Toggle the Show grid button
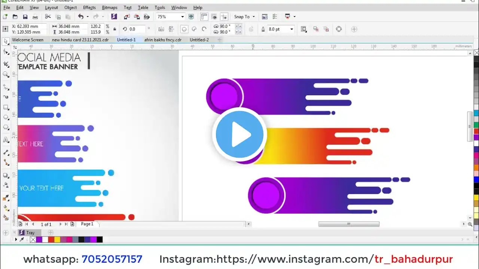Viewport: 479px width, 269px height. coord(214,16)
